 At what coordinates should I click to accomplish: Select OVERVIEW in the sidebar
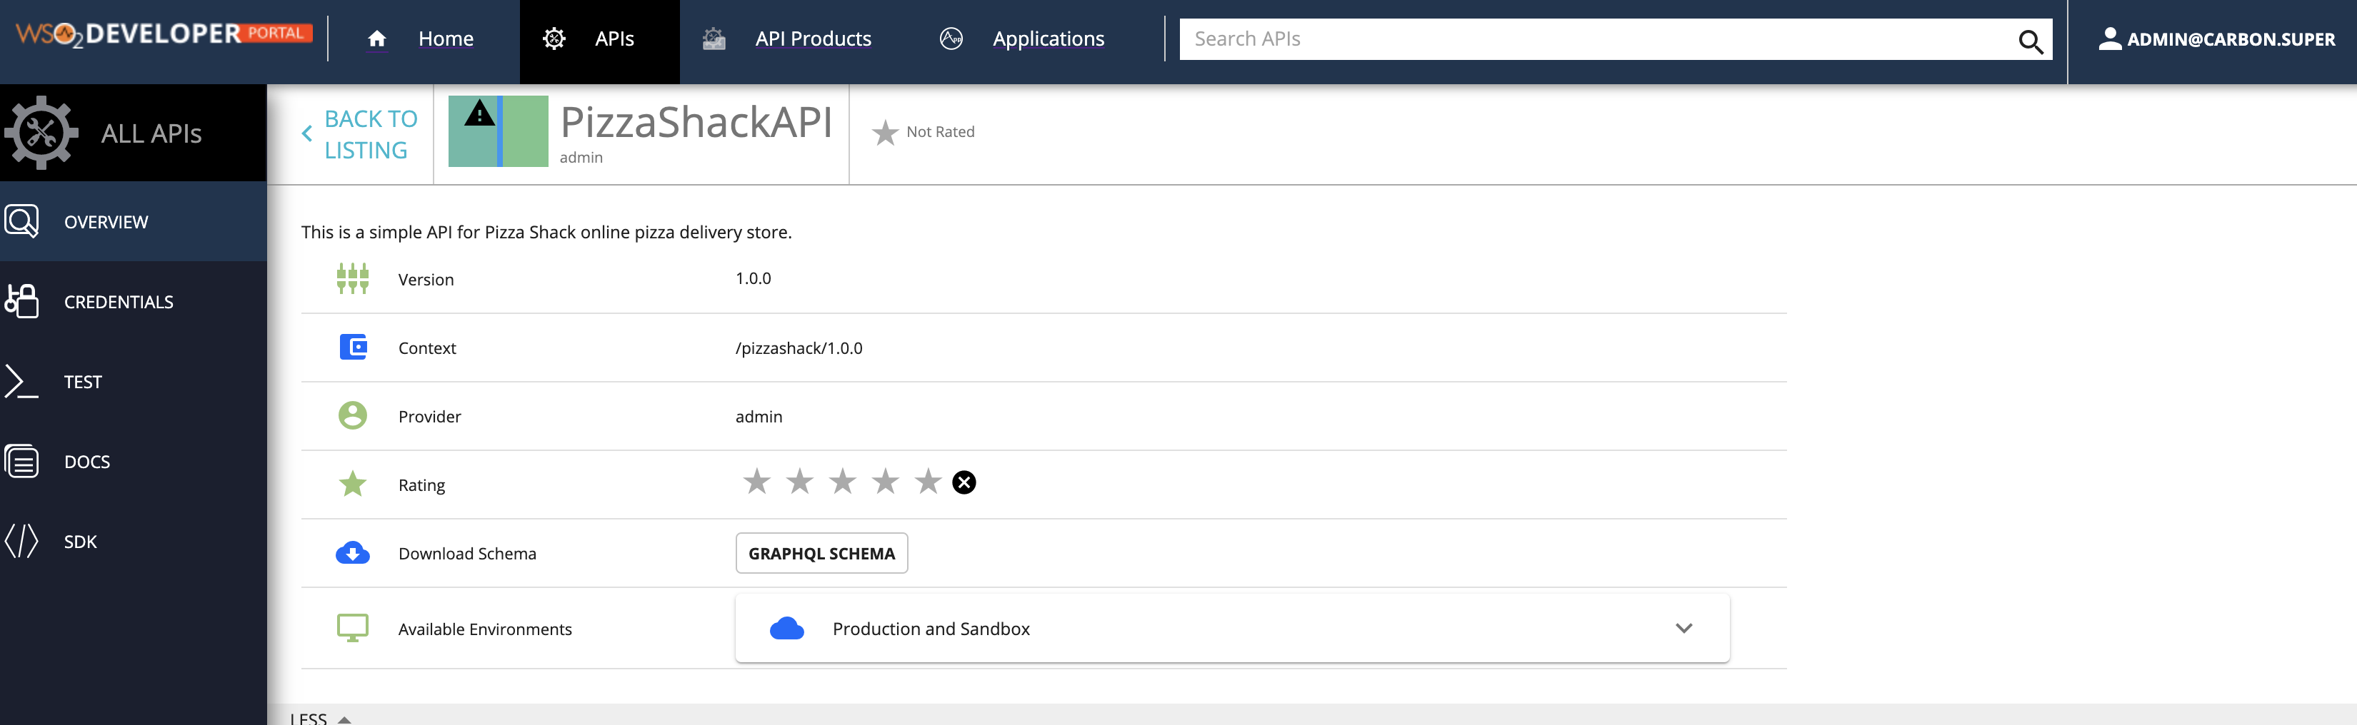[134, 221]
